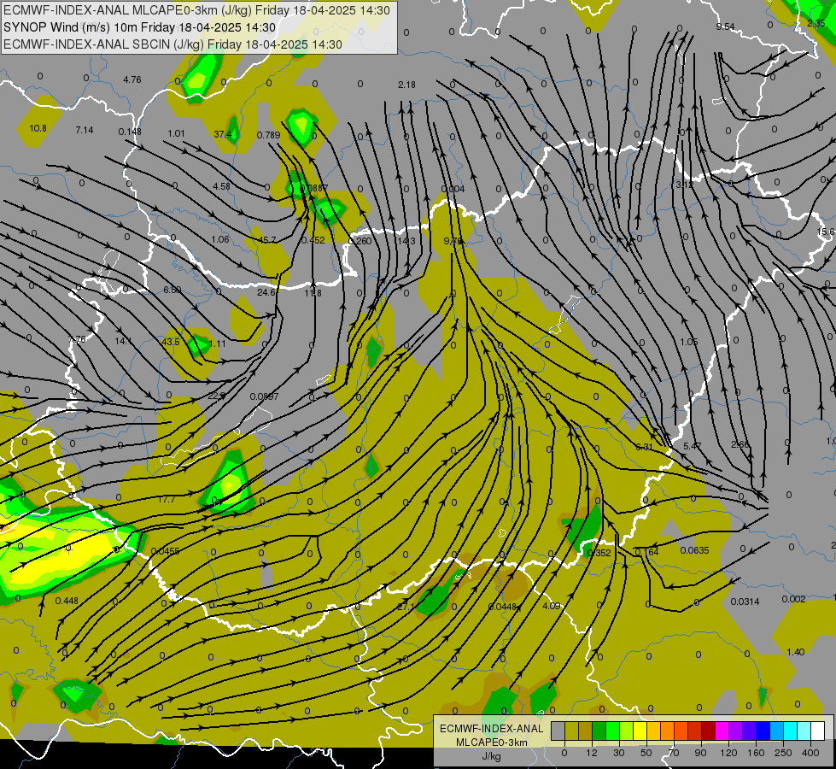836x769 pixels.
Task: Click the map value '37.4'
Action: [x=223, y=134]
